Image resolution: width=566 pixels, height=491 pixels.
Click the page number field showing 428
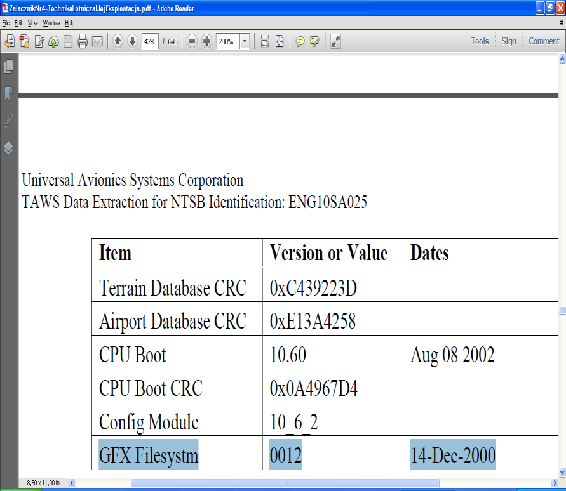(x=150, y=41)
